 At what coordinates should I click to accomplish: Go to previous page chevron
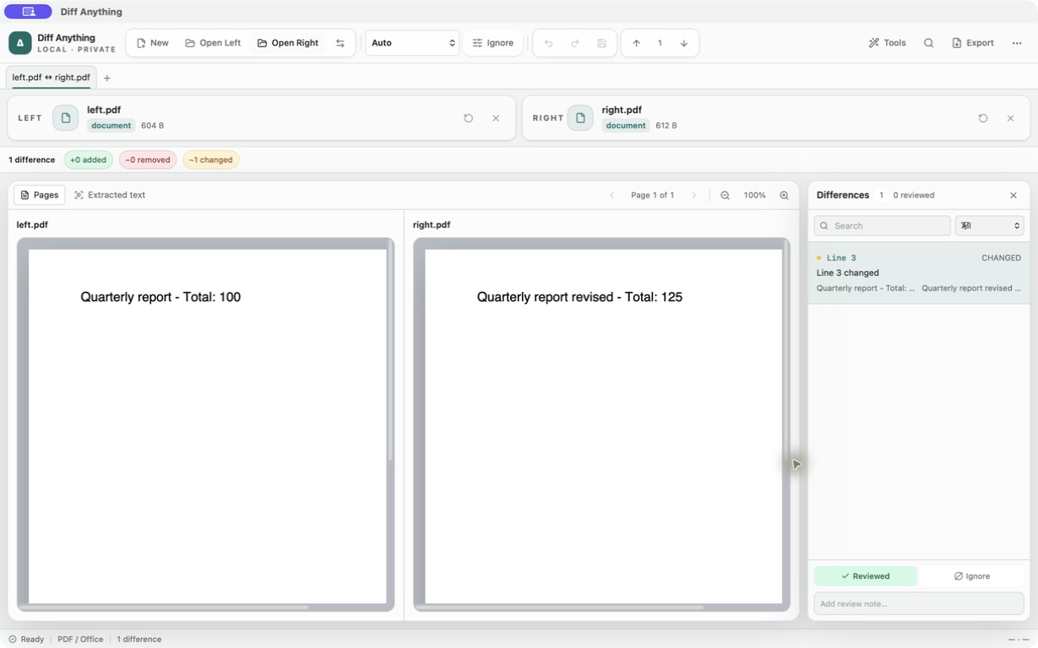click(x=612, y=195)
